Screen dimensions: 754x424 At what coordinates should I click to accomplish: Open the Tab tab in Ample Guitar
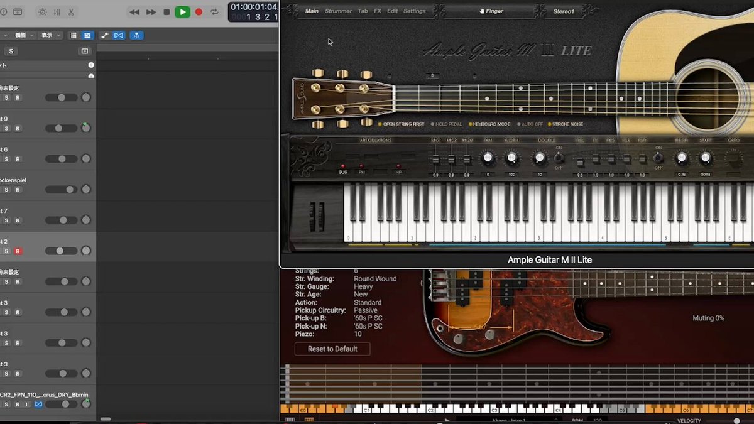click(363, 11)
